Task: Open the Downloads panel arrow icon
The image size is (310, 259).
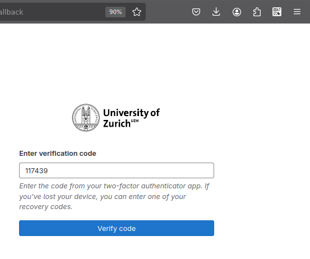Action: pos(216,12)
